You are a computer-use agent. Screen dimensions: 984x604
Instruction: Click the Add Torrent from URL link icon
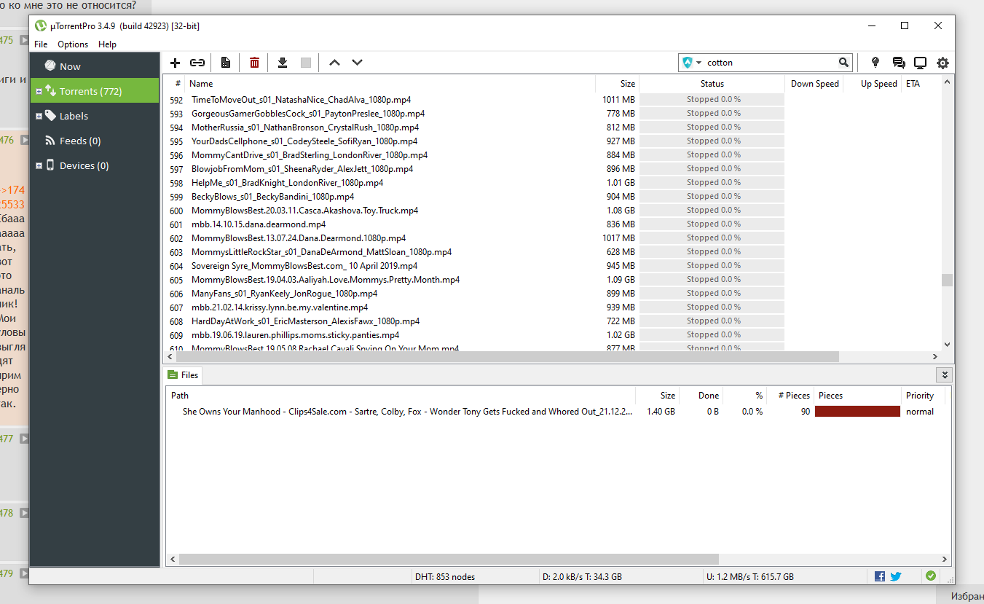pyautogui.click(x=197, y=63)
